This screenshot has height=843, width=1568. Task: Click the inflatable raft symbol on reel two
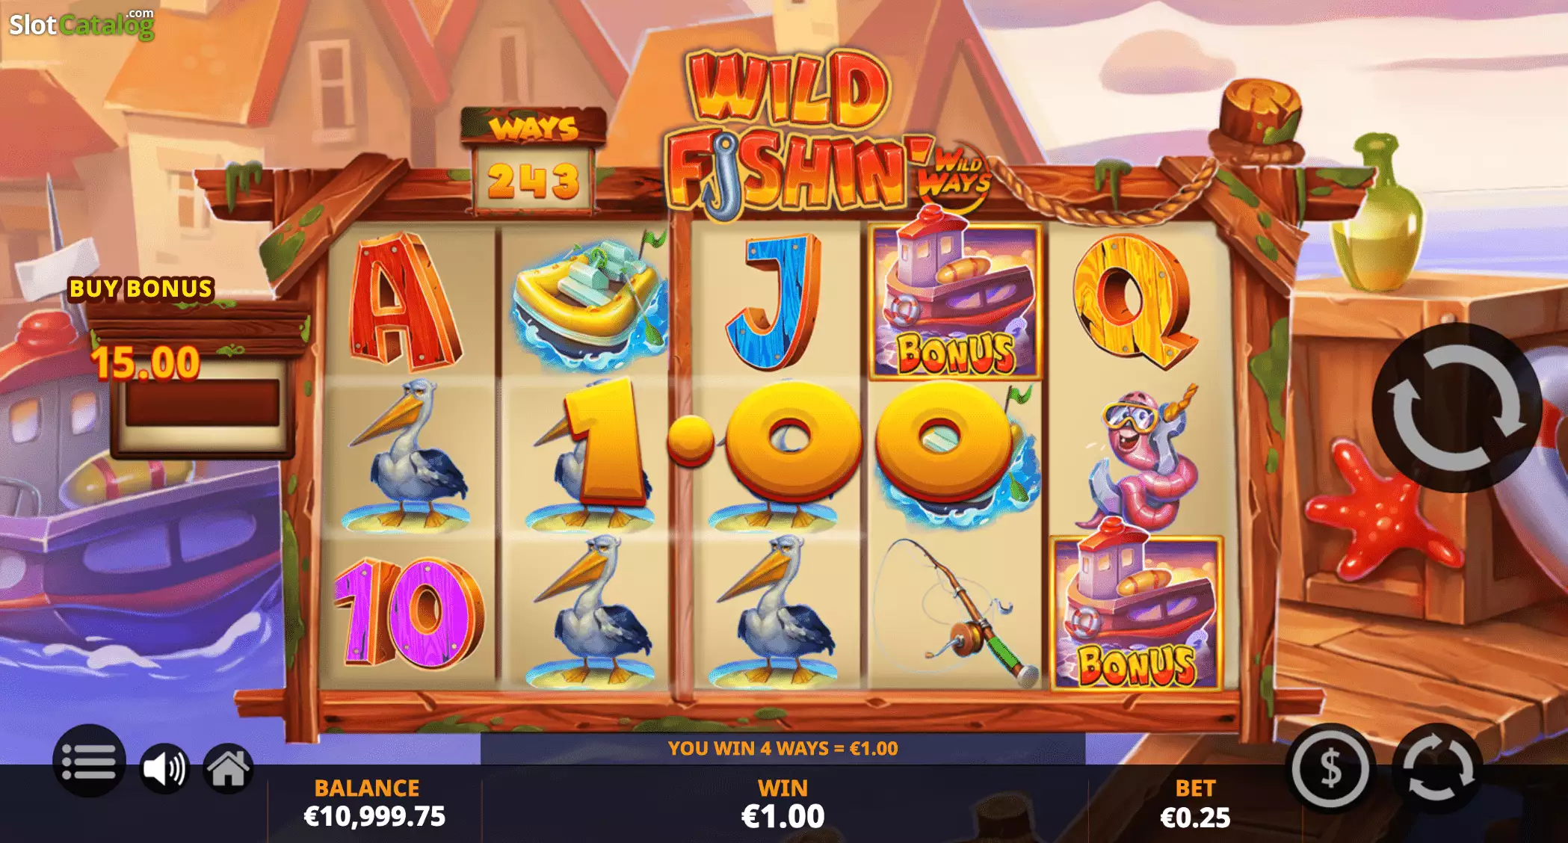[x=589, y=303]
